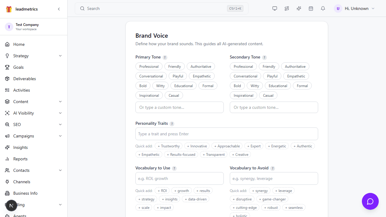386x217 pixels.
Task: Select Formal as Secondary Tone
Action: coord(302,86)
